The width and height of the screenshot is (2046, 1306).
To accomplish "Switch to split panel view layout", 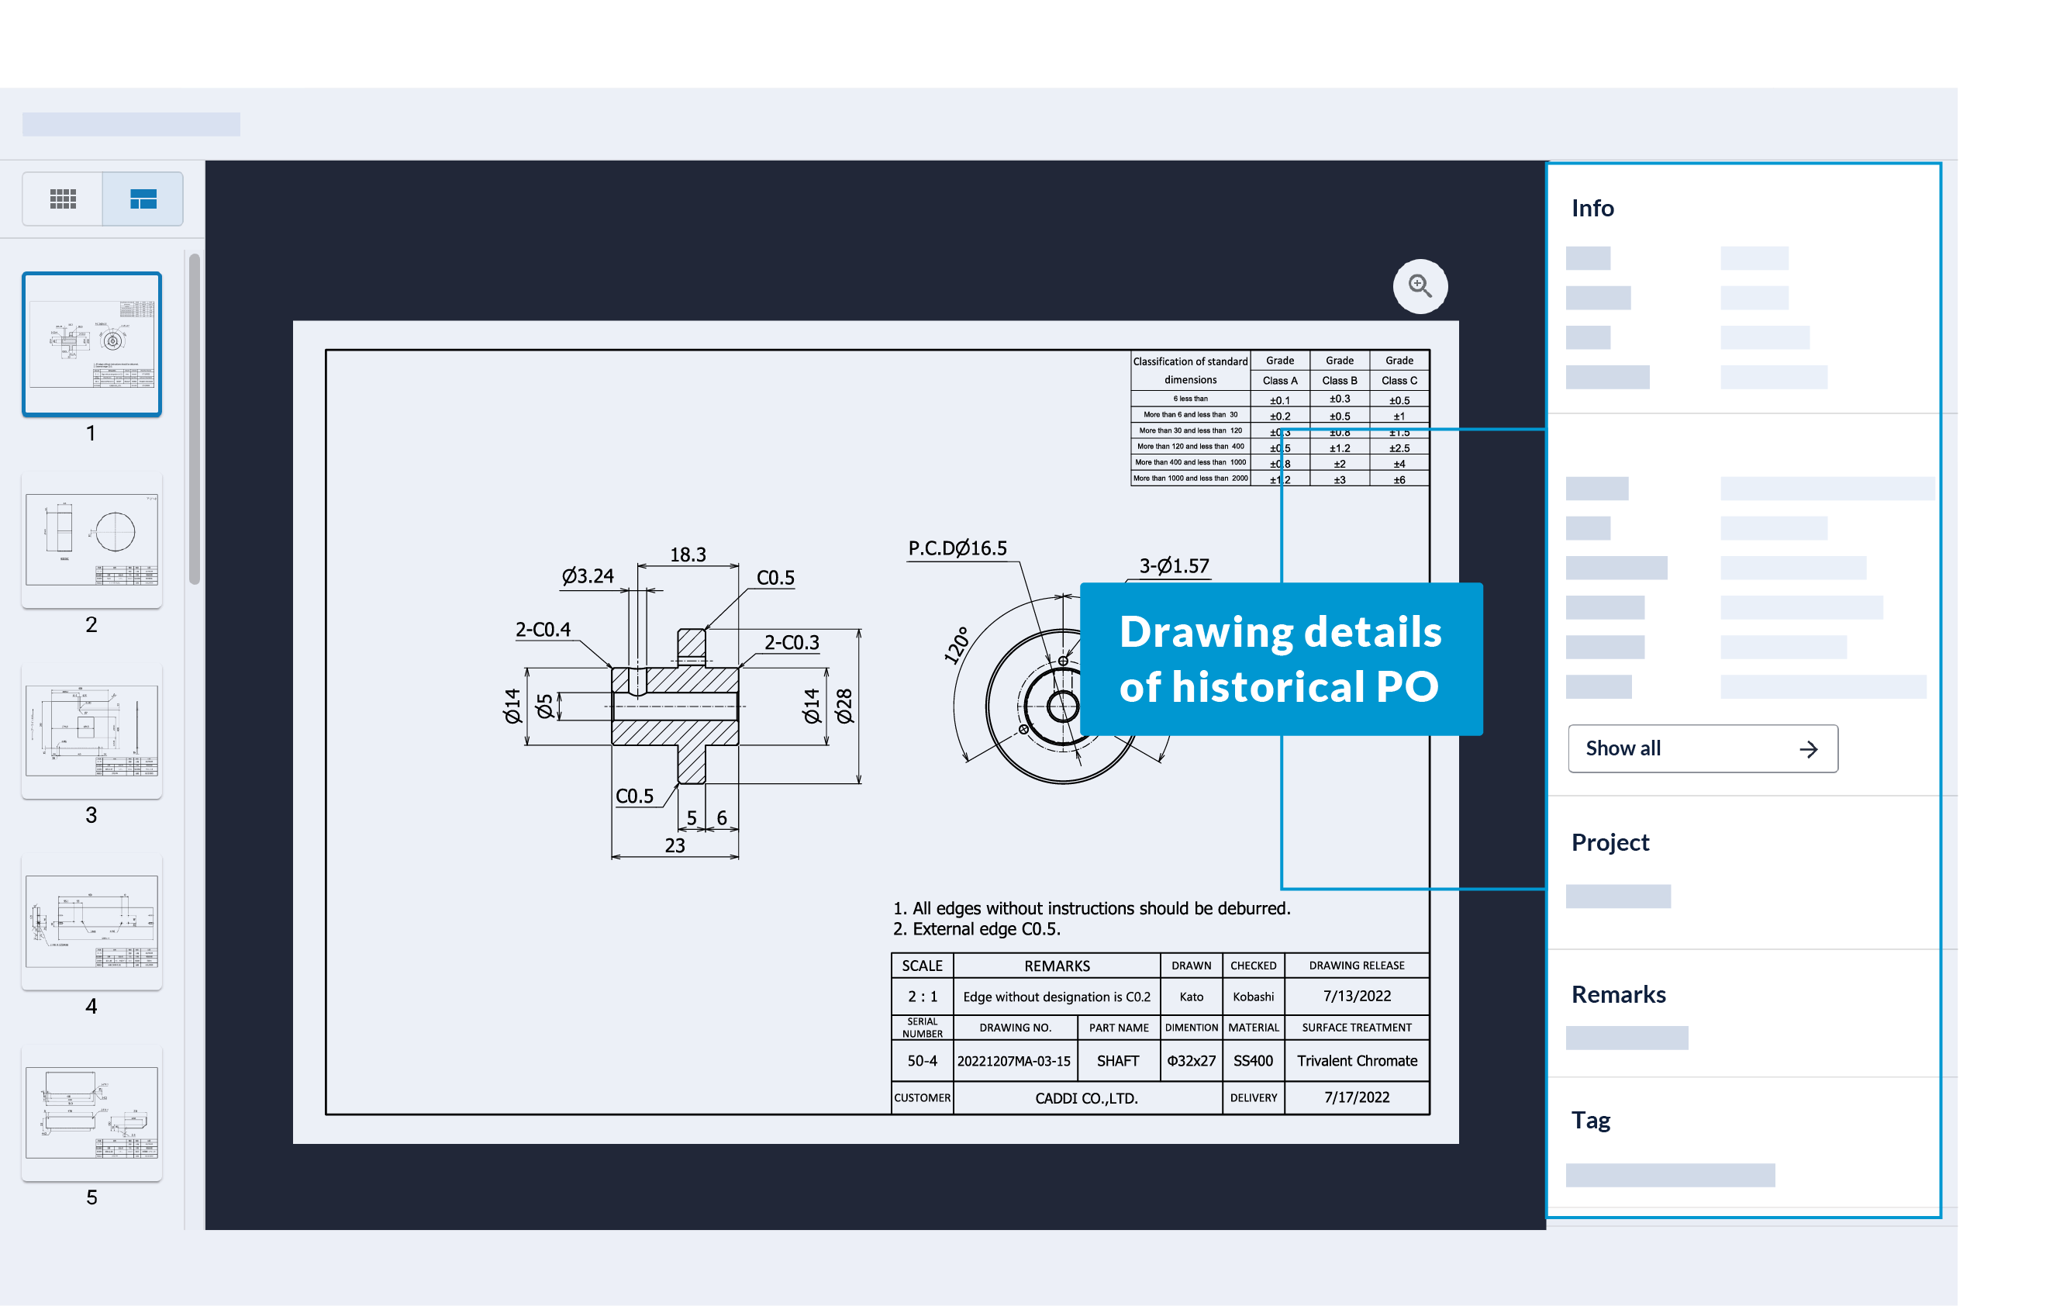I will [x=143, y=199].
